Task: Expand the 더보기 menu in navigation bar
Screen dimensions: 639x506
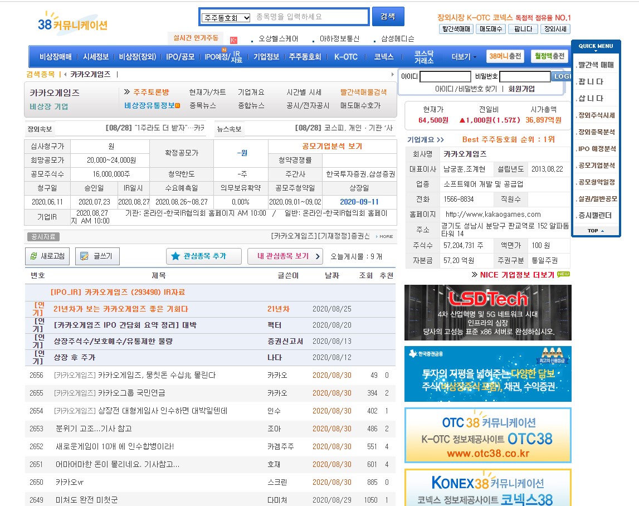Action: 464,57
